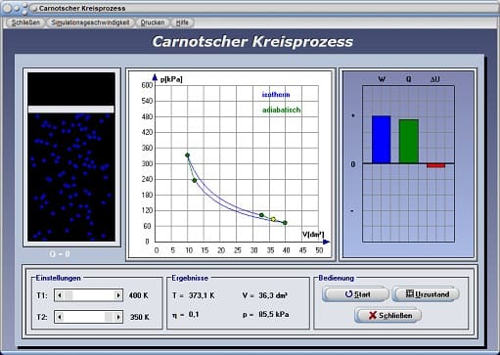500x355 pixels.
Task: Click the 'adiabatisch' legend label
Action: [282, 110]
